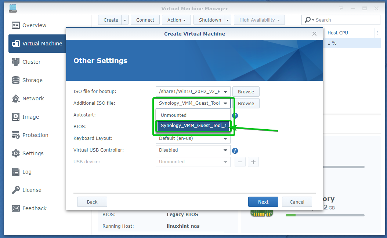Image resolution: width=387 pixels, height=238 pixels.
Task: Open the Create button dropdown arrow
Action: [x=125, y=20]
